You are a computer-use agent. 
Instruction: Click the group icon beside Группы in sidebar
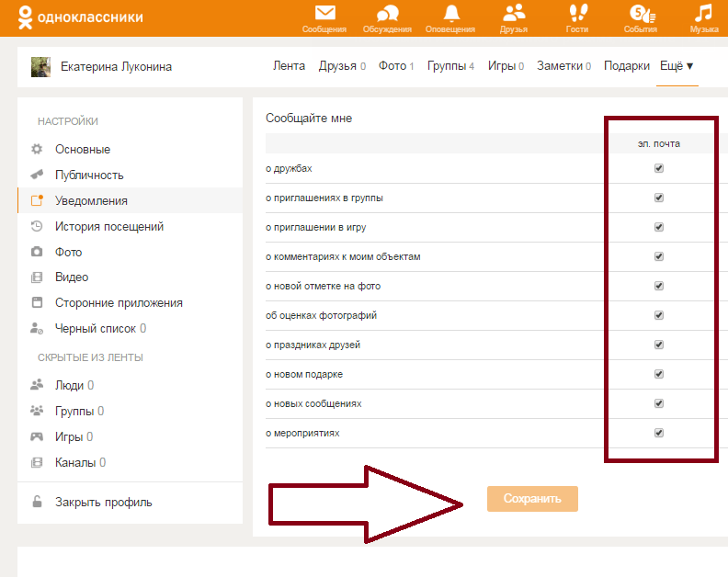(x=37, y=411)
